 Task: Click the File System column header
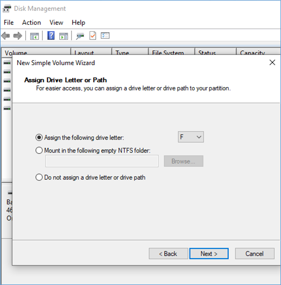point(172,52)
